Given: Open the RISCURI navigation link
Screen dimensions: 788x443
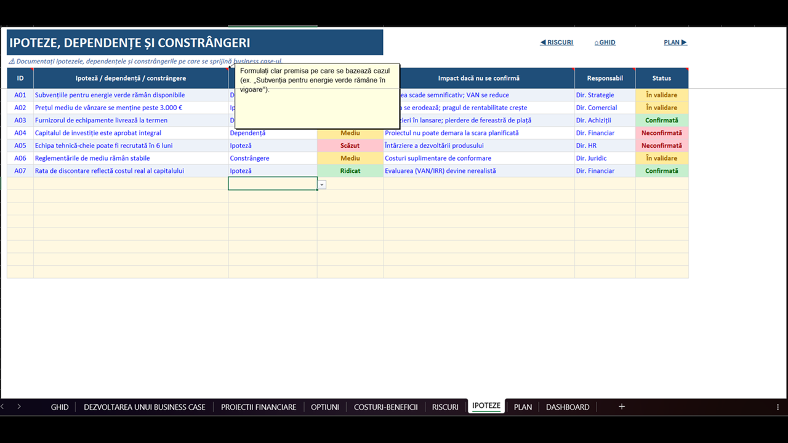Looking at the screenshot, I should pyautogui.click(x=557, y=42).
